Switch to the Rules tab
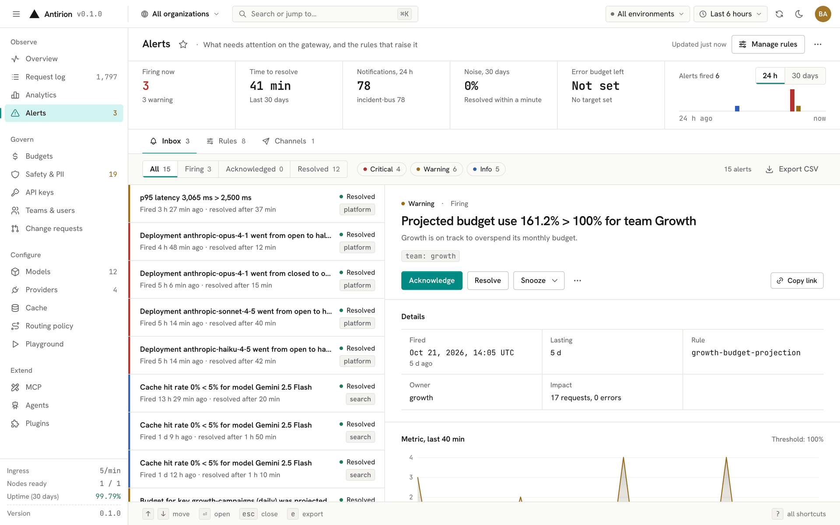This screenshot has height=525, width=840. [x=226, y=141]
